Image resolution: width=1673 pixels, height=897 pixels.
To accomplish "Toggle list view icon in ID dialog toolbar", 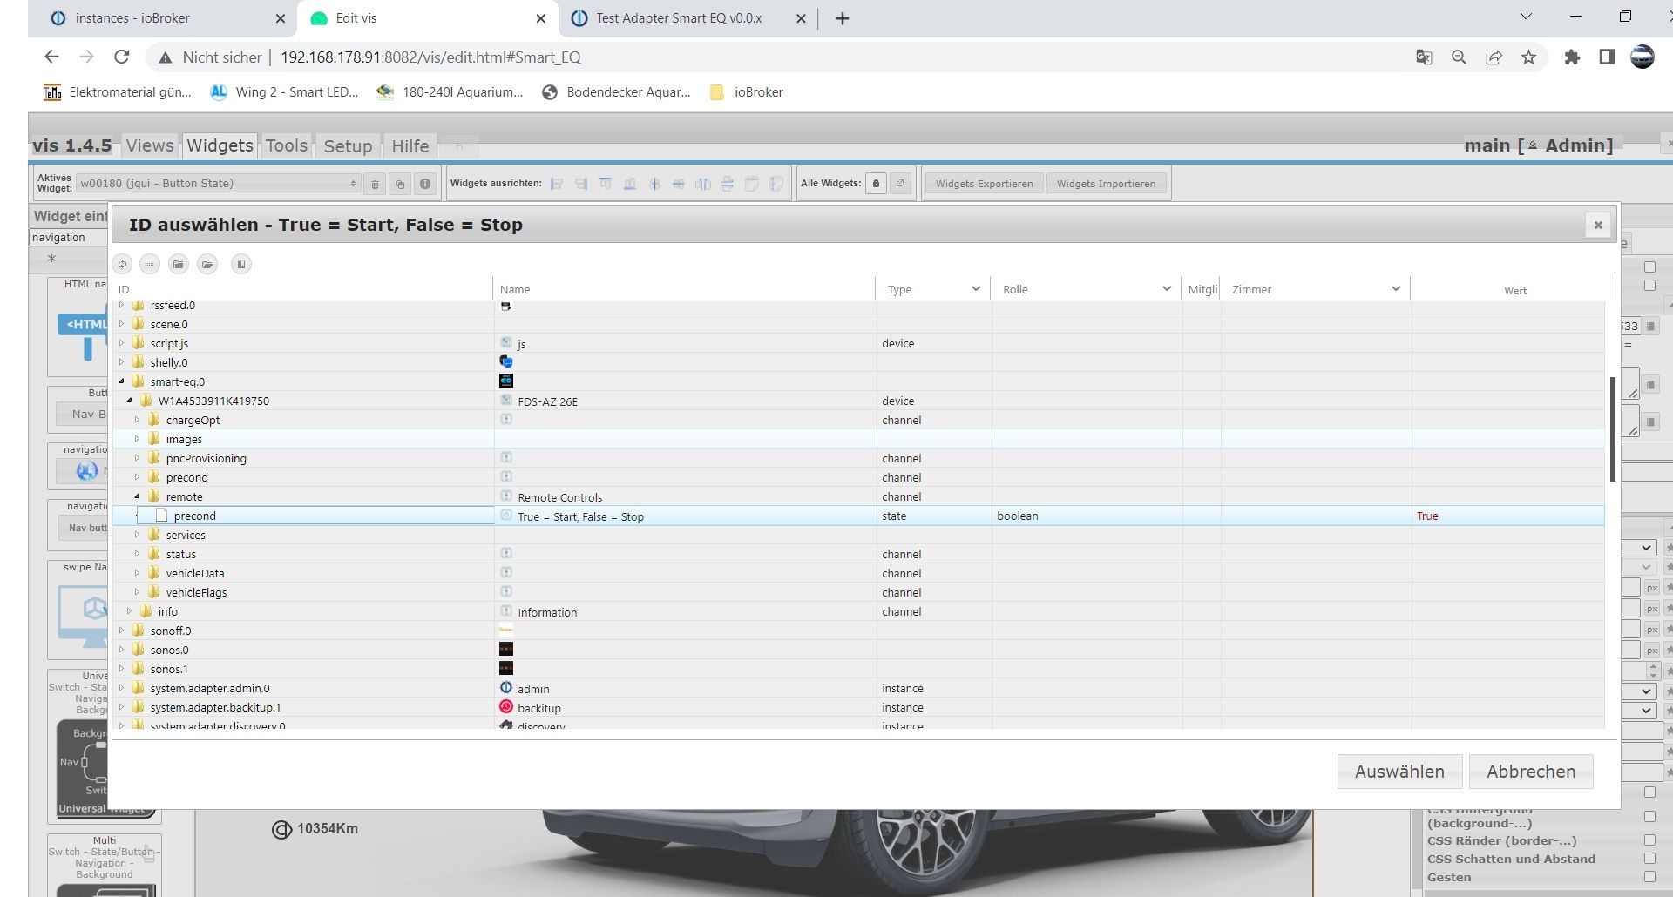I will pos(150,264).
